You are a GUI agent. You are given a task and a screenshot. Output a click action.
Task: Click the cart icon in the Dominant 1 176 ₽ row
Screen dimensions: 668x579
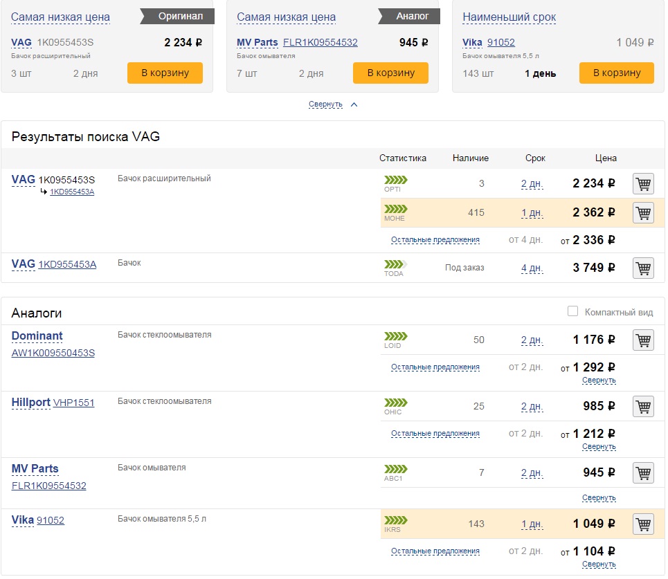(x=643, y=340)
